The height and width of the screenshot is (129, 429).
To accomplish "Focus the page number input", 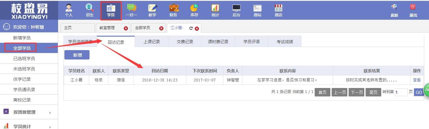I will (x=401, y=92).
